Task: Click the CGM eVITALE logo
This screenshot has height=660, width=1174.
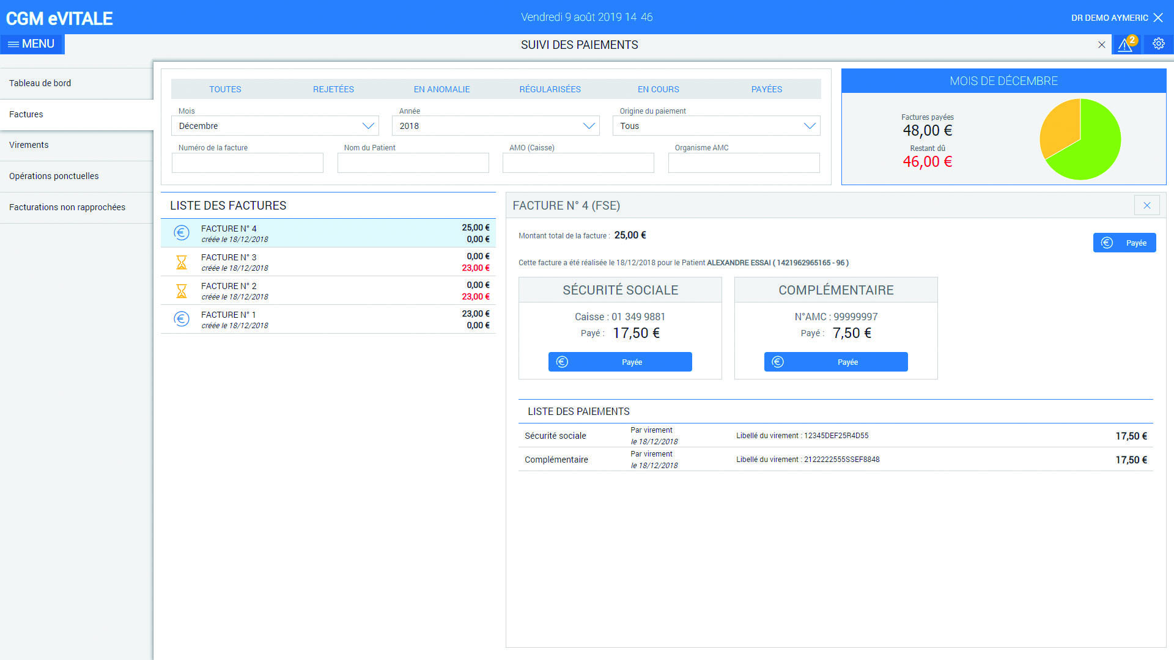Action: coord(59,18)
